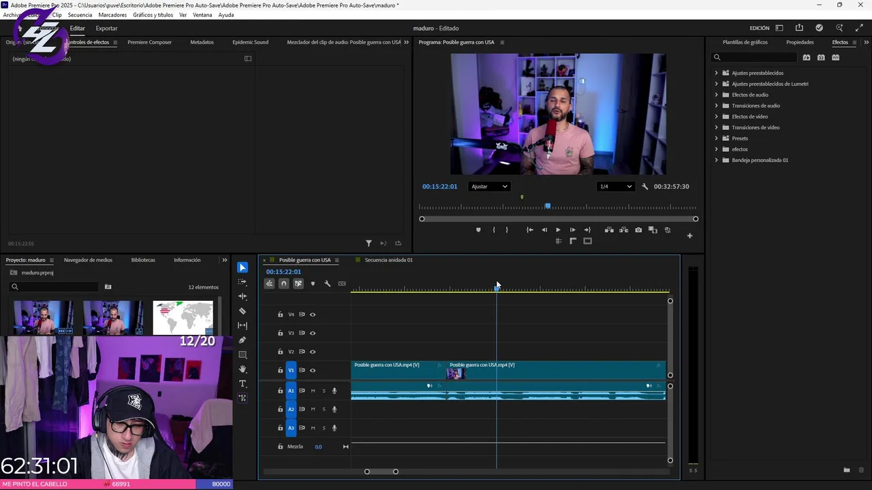Open the Ventana menu
Image resolution: width=872 pixels, height=490 pixels.
(x=202, y=15)
